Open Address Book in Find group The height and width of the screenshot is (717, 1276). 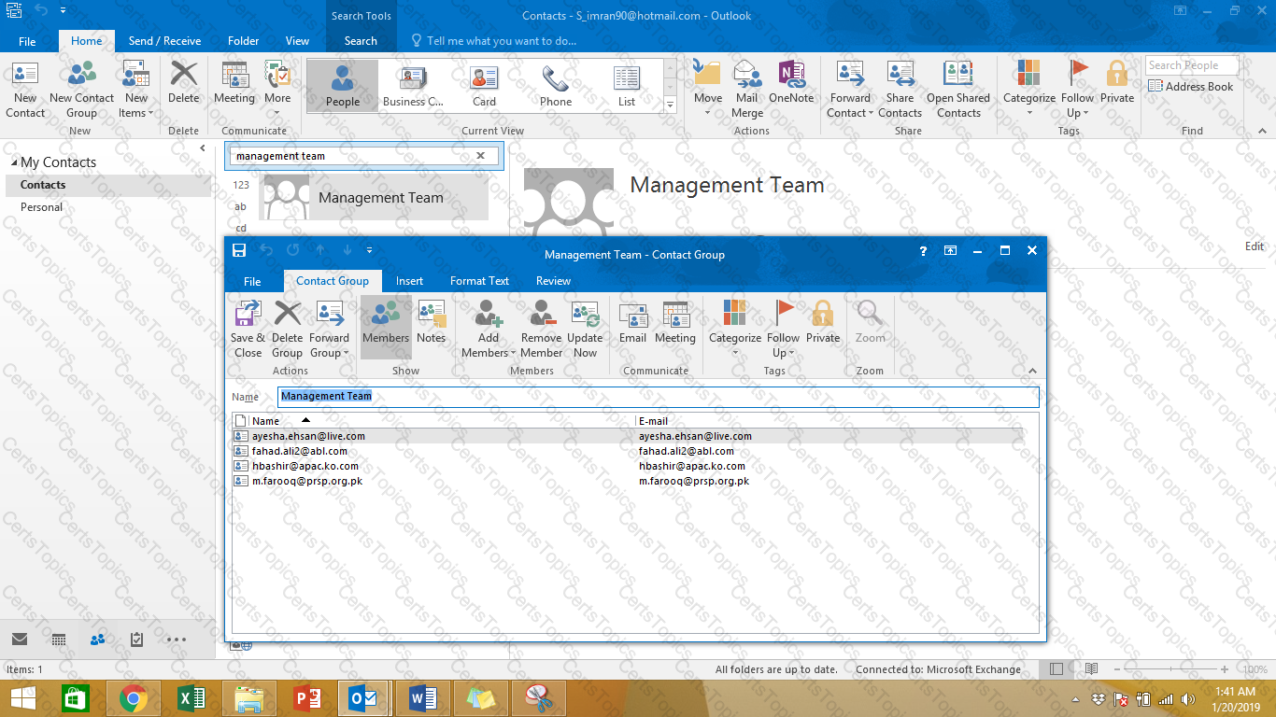pos(1192,87)
